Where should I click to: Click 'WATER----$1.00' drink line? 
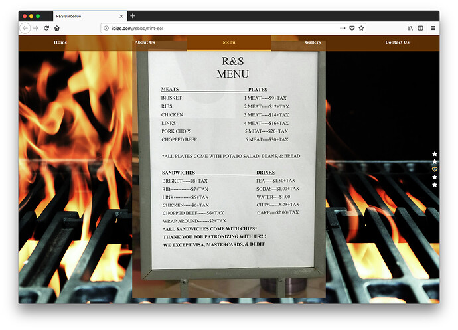point(273,197)
